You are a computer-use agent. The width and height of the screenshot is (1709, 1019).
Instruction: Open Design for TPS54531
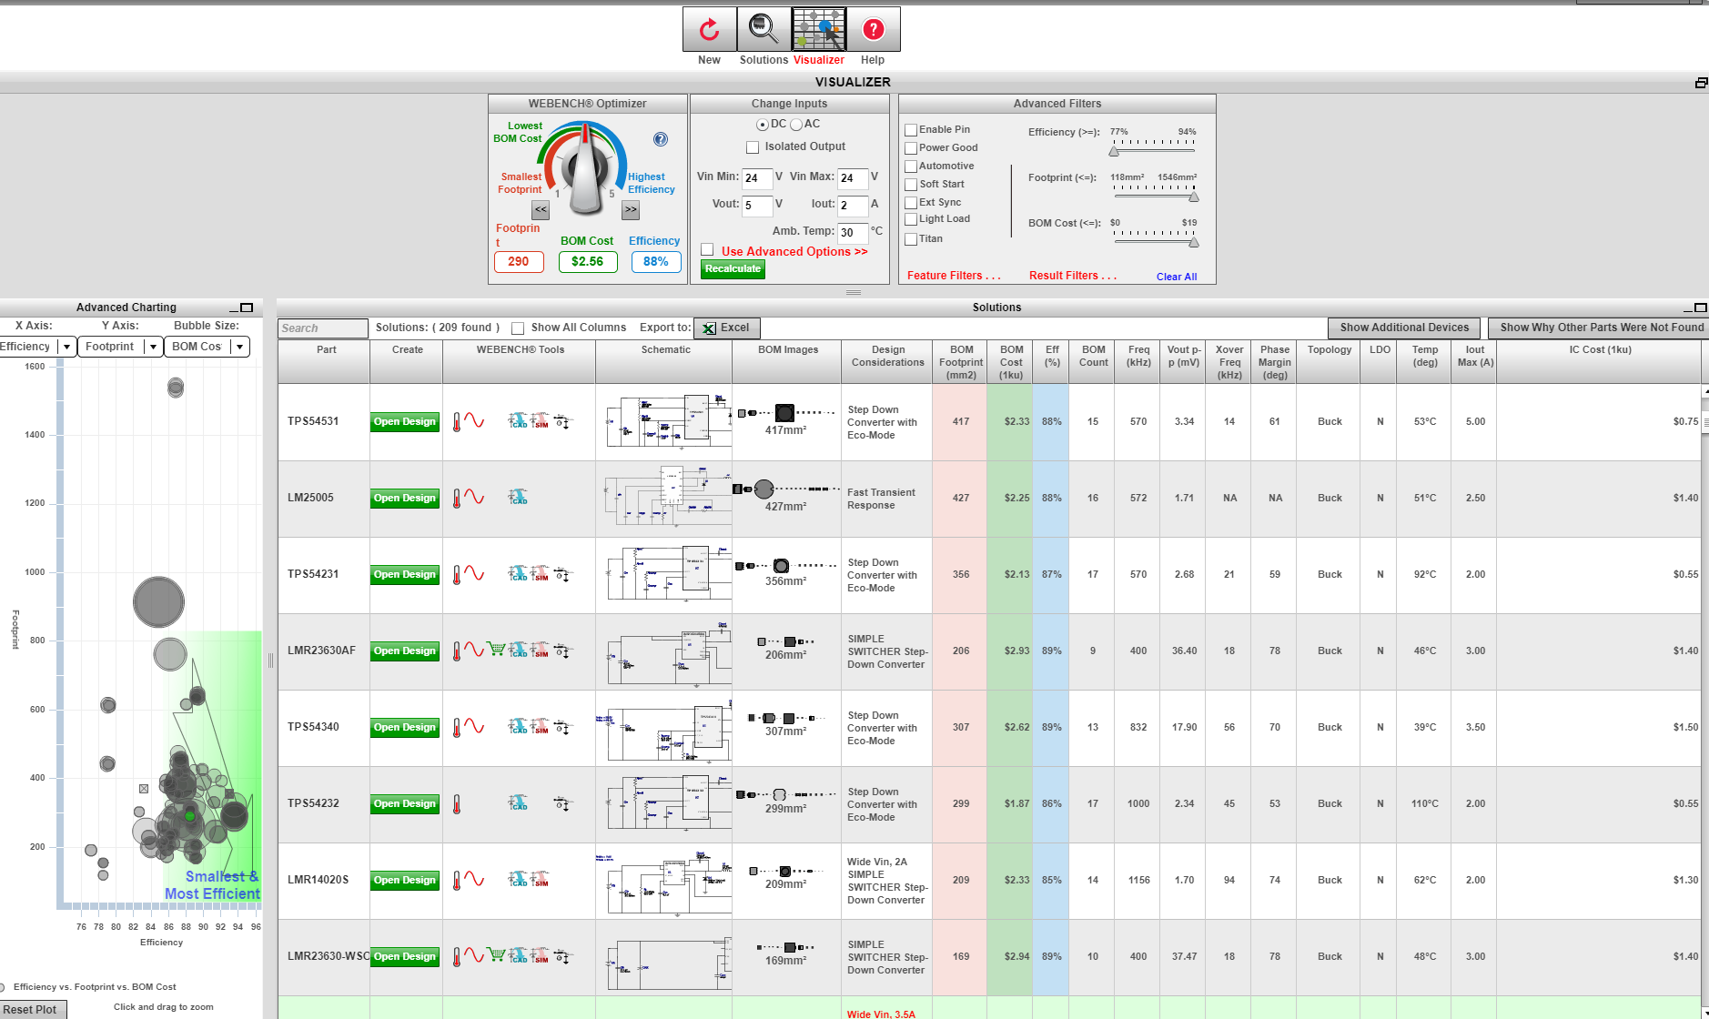(405, 422)
